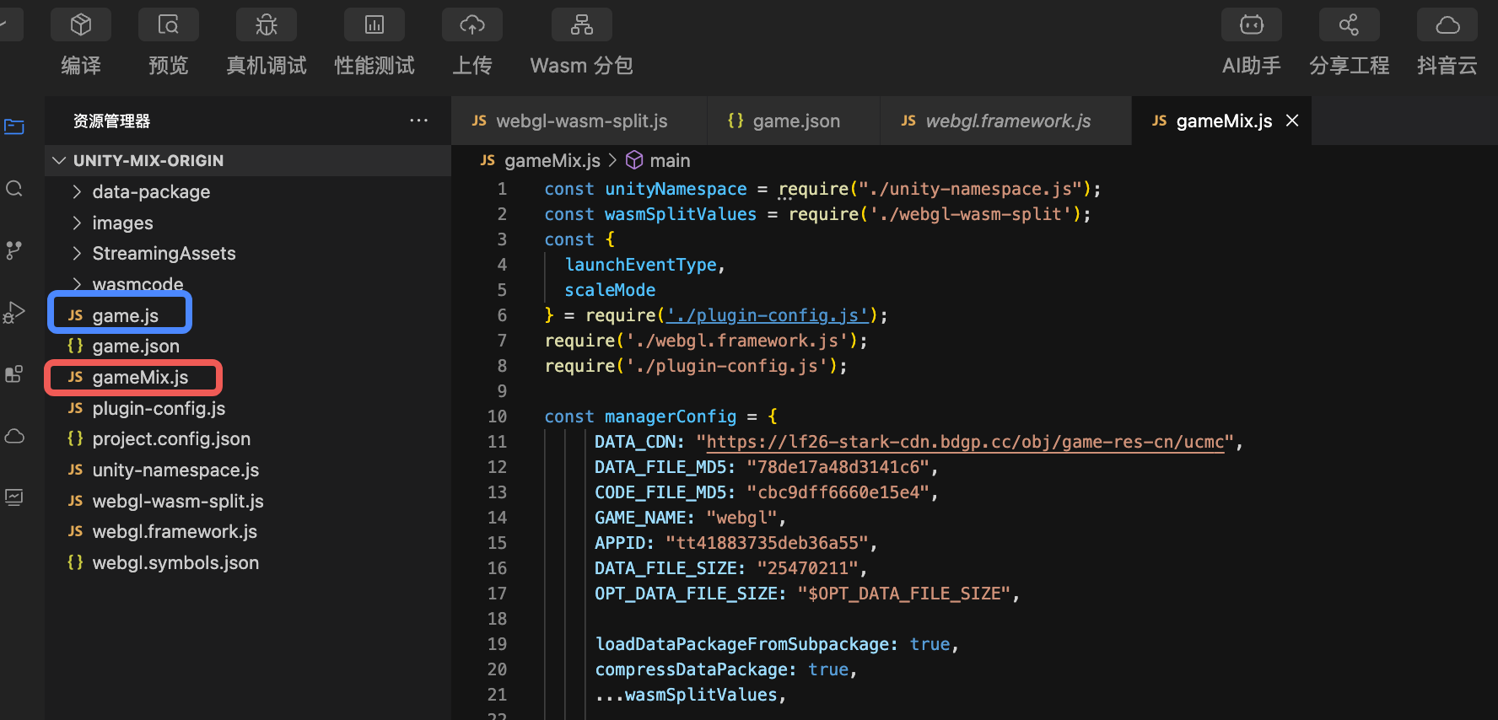Open the AI助手 assistant
1498x720 pixels.
click(x=1252, y=25)
